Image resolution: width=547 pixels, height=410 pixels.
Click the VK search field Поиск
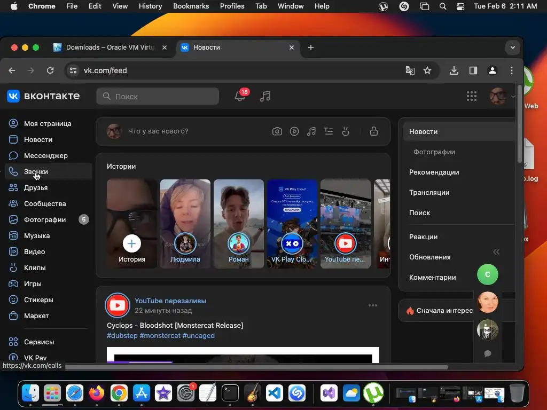pos(158,96)
